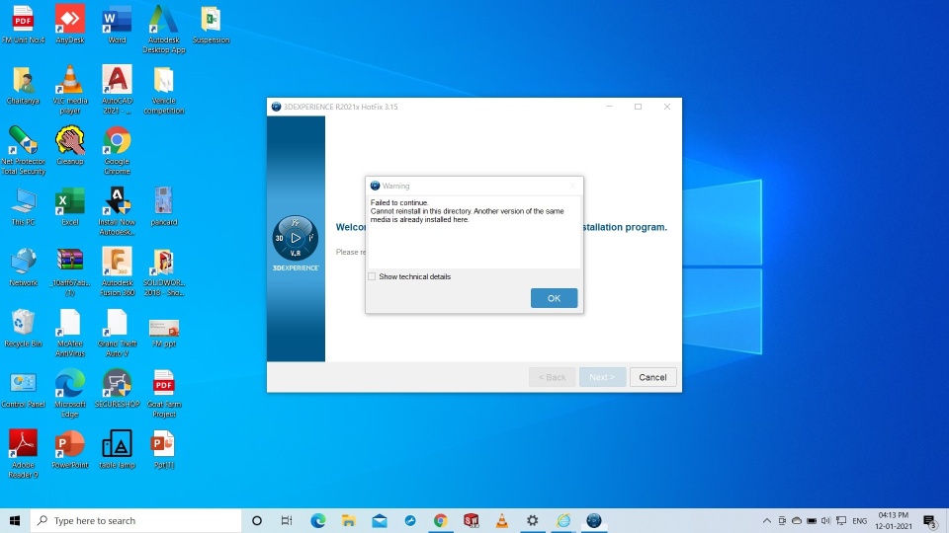Enable the Show technical details checkbox
This screenshot has height=533, width=949.
(372, 276)
